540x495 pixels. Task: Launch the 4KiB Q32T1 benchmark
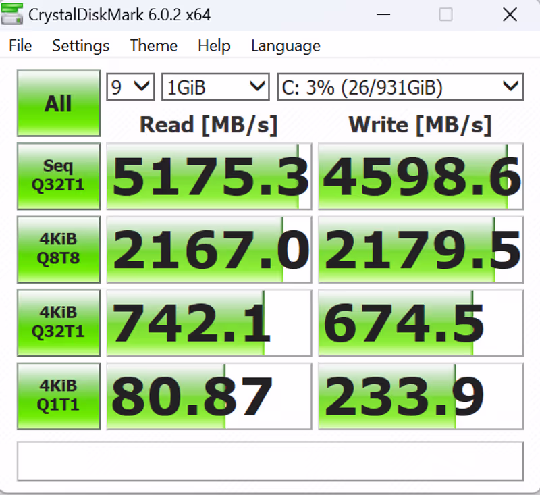click(59, 323)
